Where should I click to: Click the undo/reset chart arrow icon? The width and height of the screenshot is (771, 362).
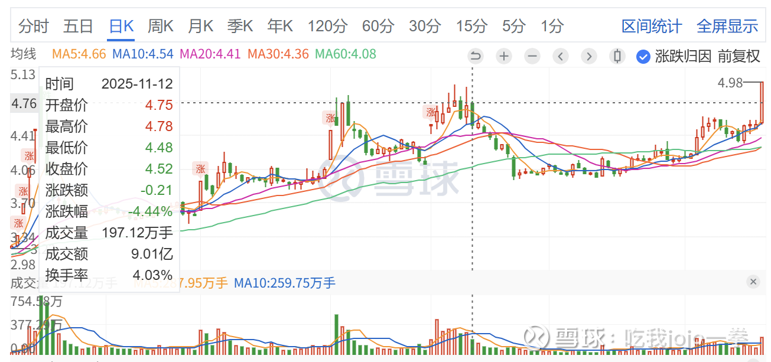475,56
